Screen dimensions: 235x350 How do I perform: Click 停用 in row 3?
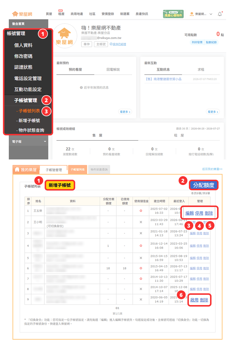coord(199,233)
